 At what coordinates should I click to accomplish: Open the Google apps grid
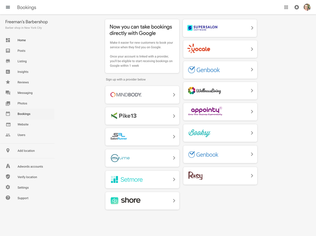point(286,7)
